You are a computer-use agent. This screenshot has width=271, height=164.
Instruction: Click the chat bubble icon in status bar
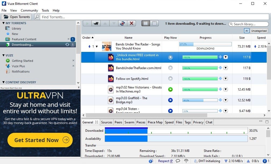coord(178,161)
